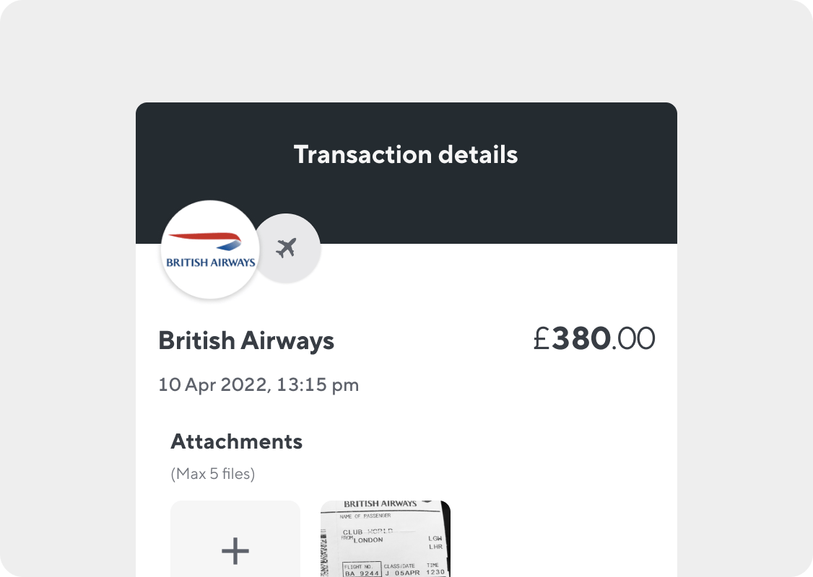This screenshot has height=577, width=813.
Task: Click the 1230 time on boarding pass
Action: (435, 573)
